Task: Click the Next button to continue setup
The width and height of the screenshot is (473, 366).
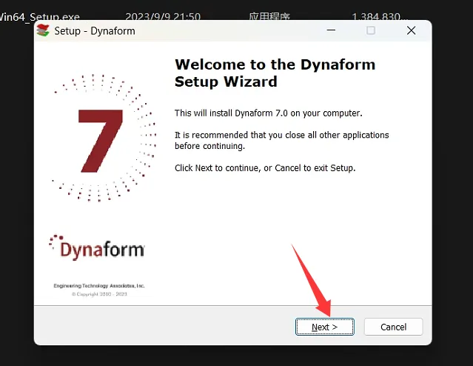Action: (x=324, y=327)
